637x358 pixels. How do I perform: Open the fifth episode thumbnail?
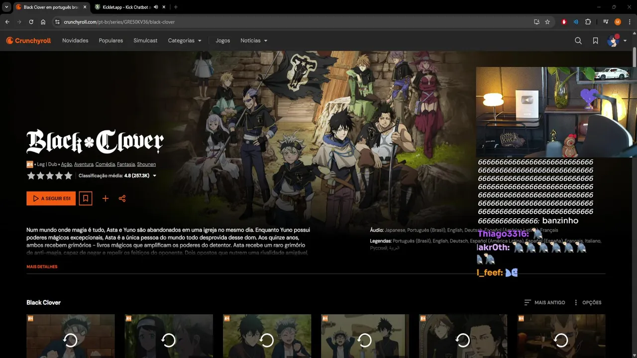coord(463,336)
